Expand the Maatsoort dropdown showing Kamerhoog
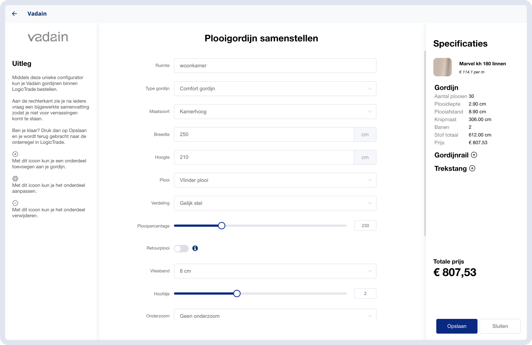532x345 pixels. (275, 111)
